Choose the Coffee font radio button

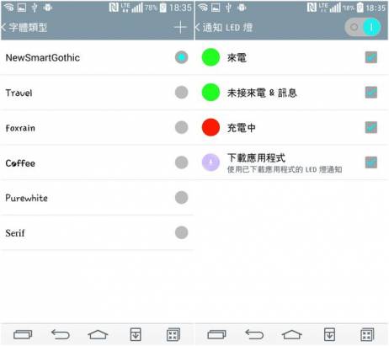tap(181, 162)
